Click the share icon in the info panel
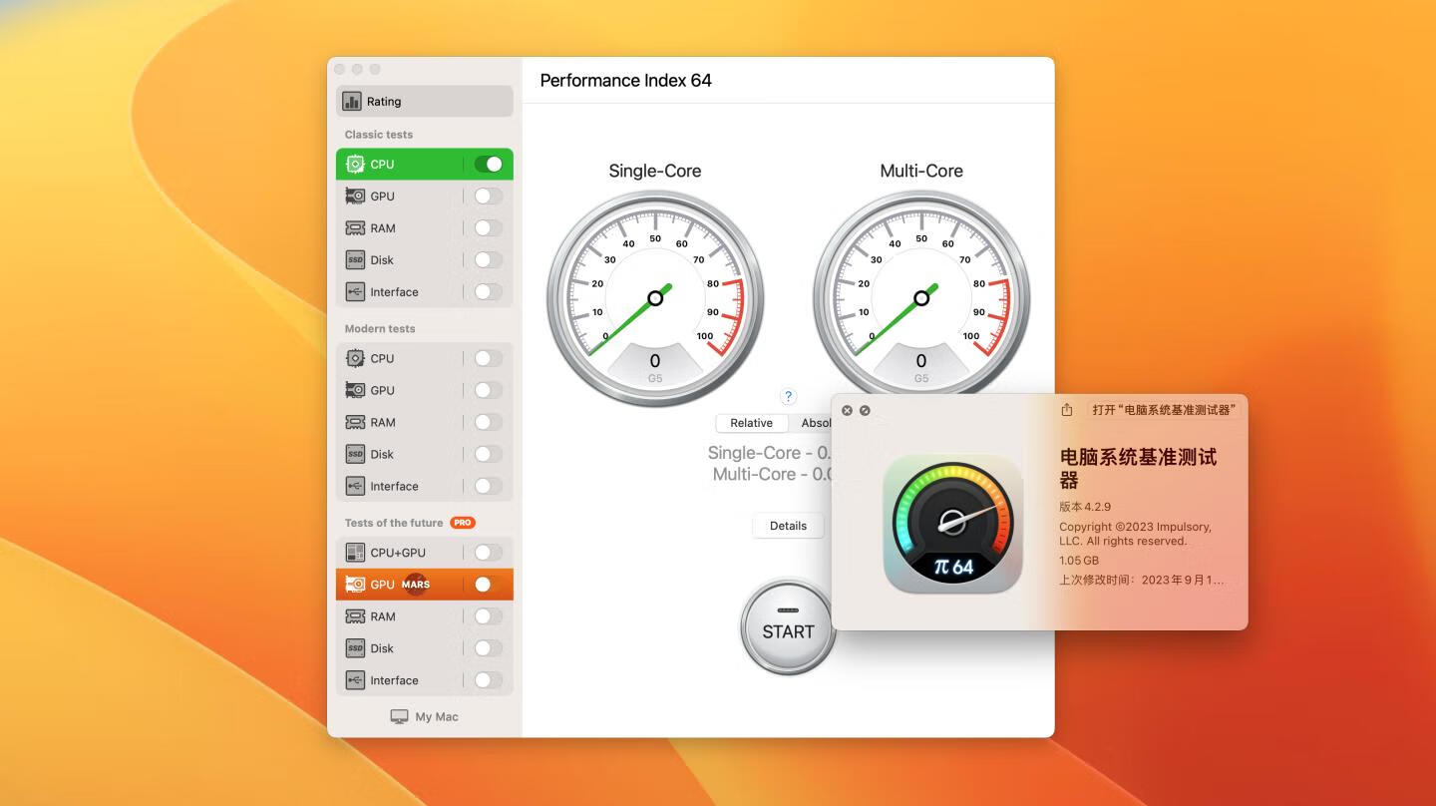 pyautogui.click(x=1067, y=410)
